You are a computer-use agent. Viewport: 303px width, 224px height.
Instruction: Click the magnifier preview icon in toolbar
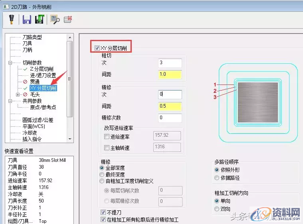[55, 20]
